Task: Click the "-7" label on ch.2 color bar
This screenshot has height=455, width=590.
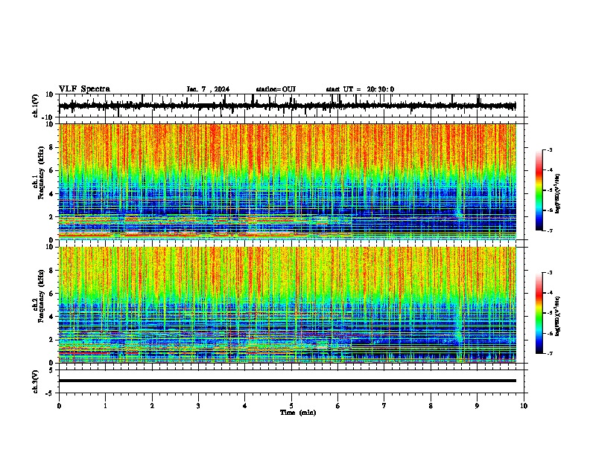Action: (550, 353)
